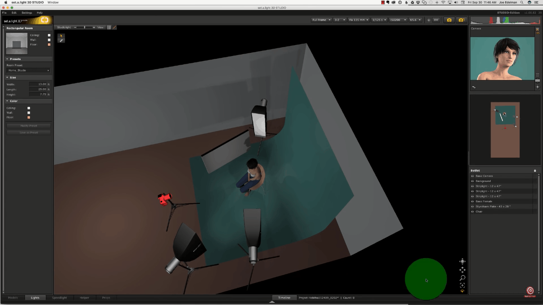Open the Full Frame sensor dropdown
Screen dimensions: 543x305
(x=321, y=20)
